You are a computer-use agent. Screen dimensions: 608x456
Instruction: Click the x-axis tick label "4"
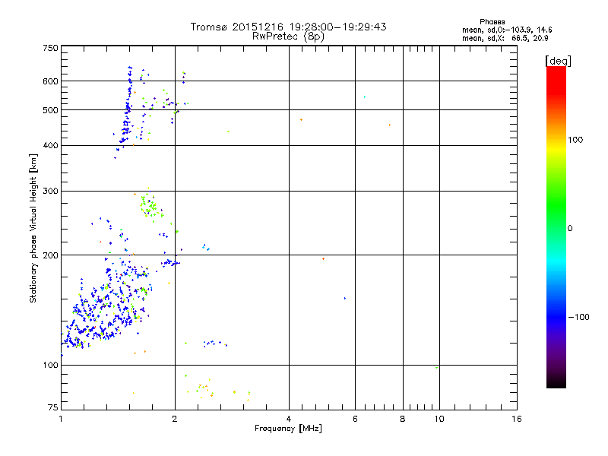[289, 419]
